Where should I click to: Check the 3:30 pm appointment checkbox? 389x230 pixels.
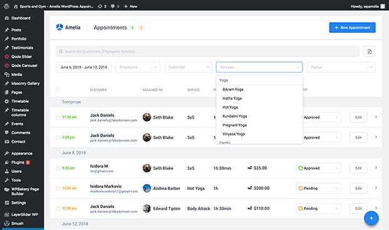(58, 137)
